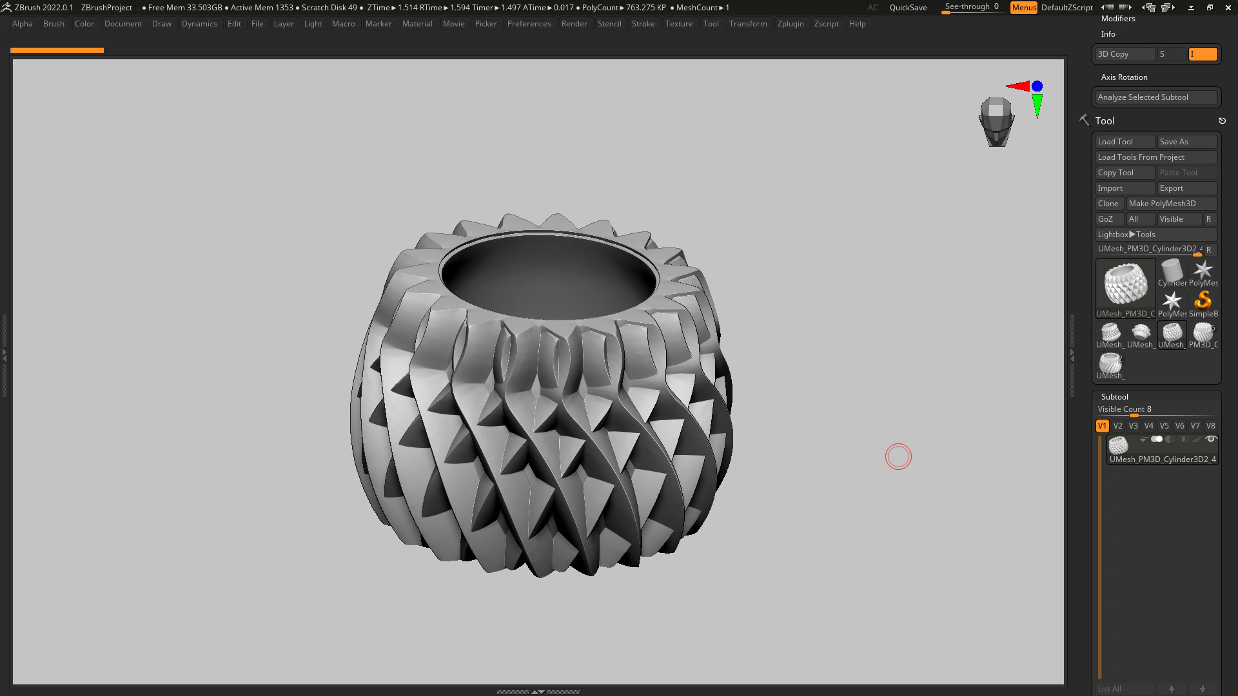Click Make PolyMesh3D button

1172,204
